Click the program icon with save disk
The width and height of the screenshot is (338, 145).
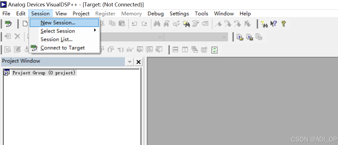(x=250, y=37)
